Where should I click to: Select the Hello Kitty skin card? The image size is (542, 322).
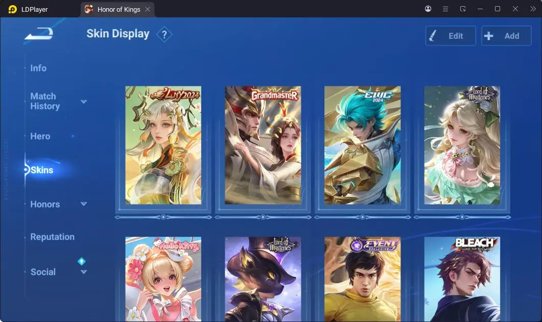pyautogui.click(x=163, y=279)
